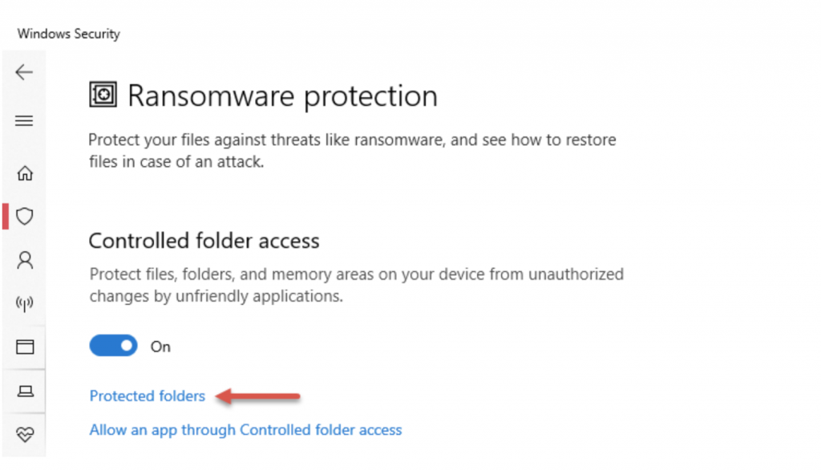
Task: Click Allow an app through Controlled folder access
Action: (245, 430)
